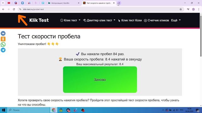Screen dimensions: 202x113
Task: Open the volume control in system tray
Action: [x=177, y=110]
